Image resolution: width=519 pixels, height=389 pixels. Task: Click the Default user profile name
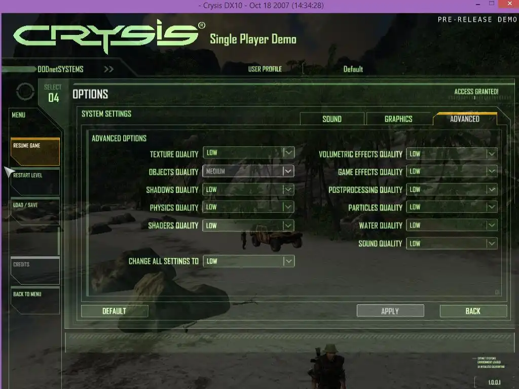(353, 69)
